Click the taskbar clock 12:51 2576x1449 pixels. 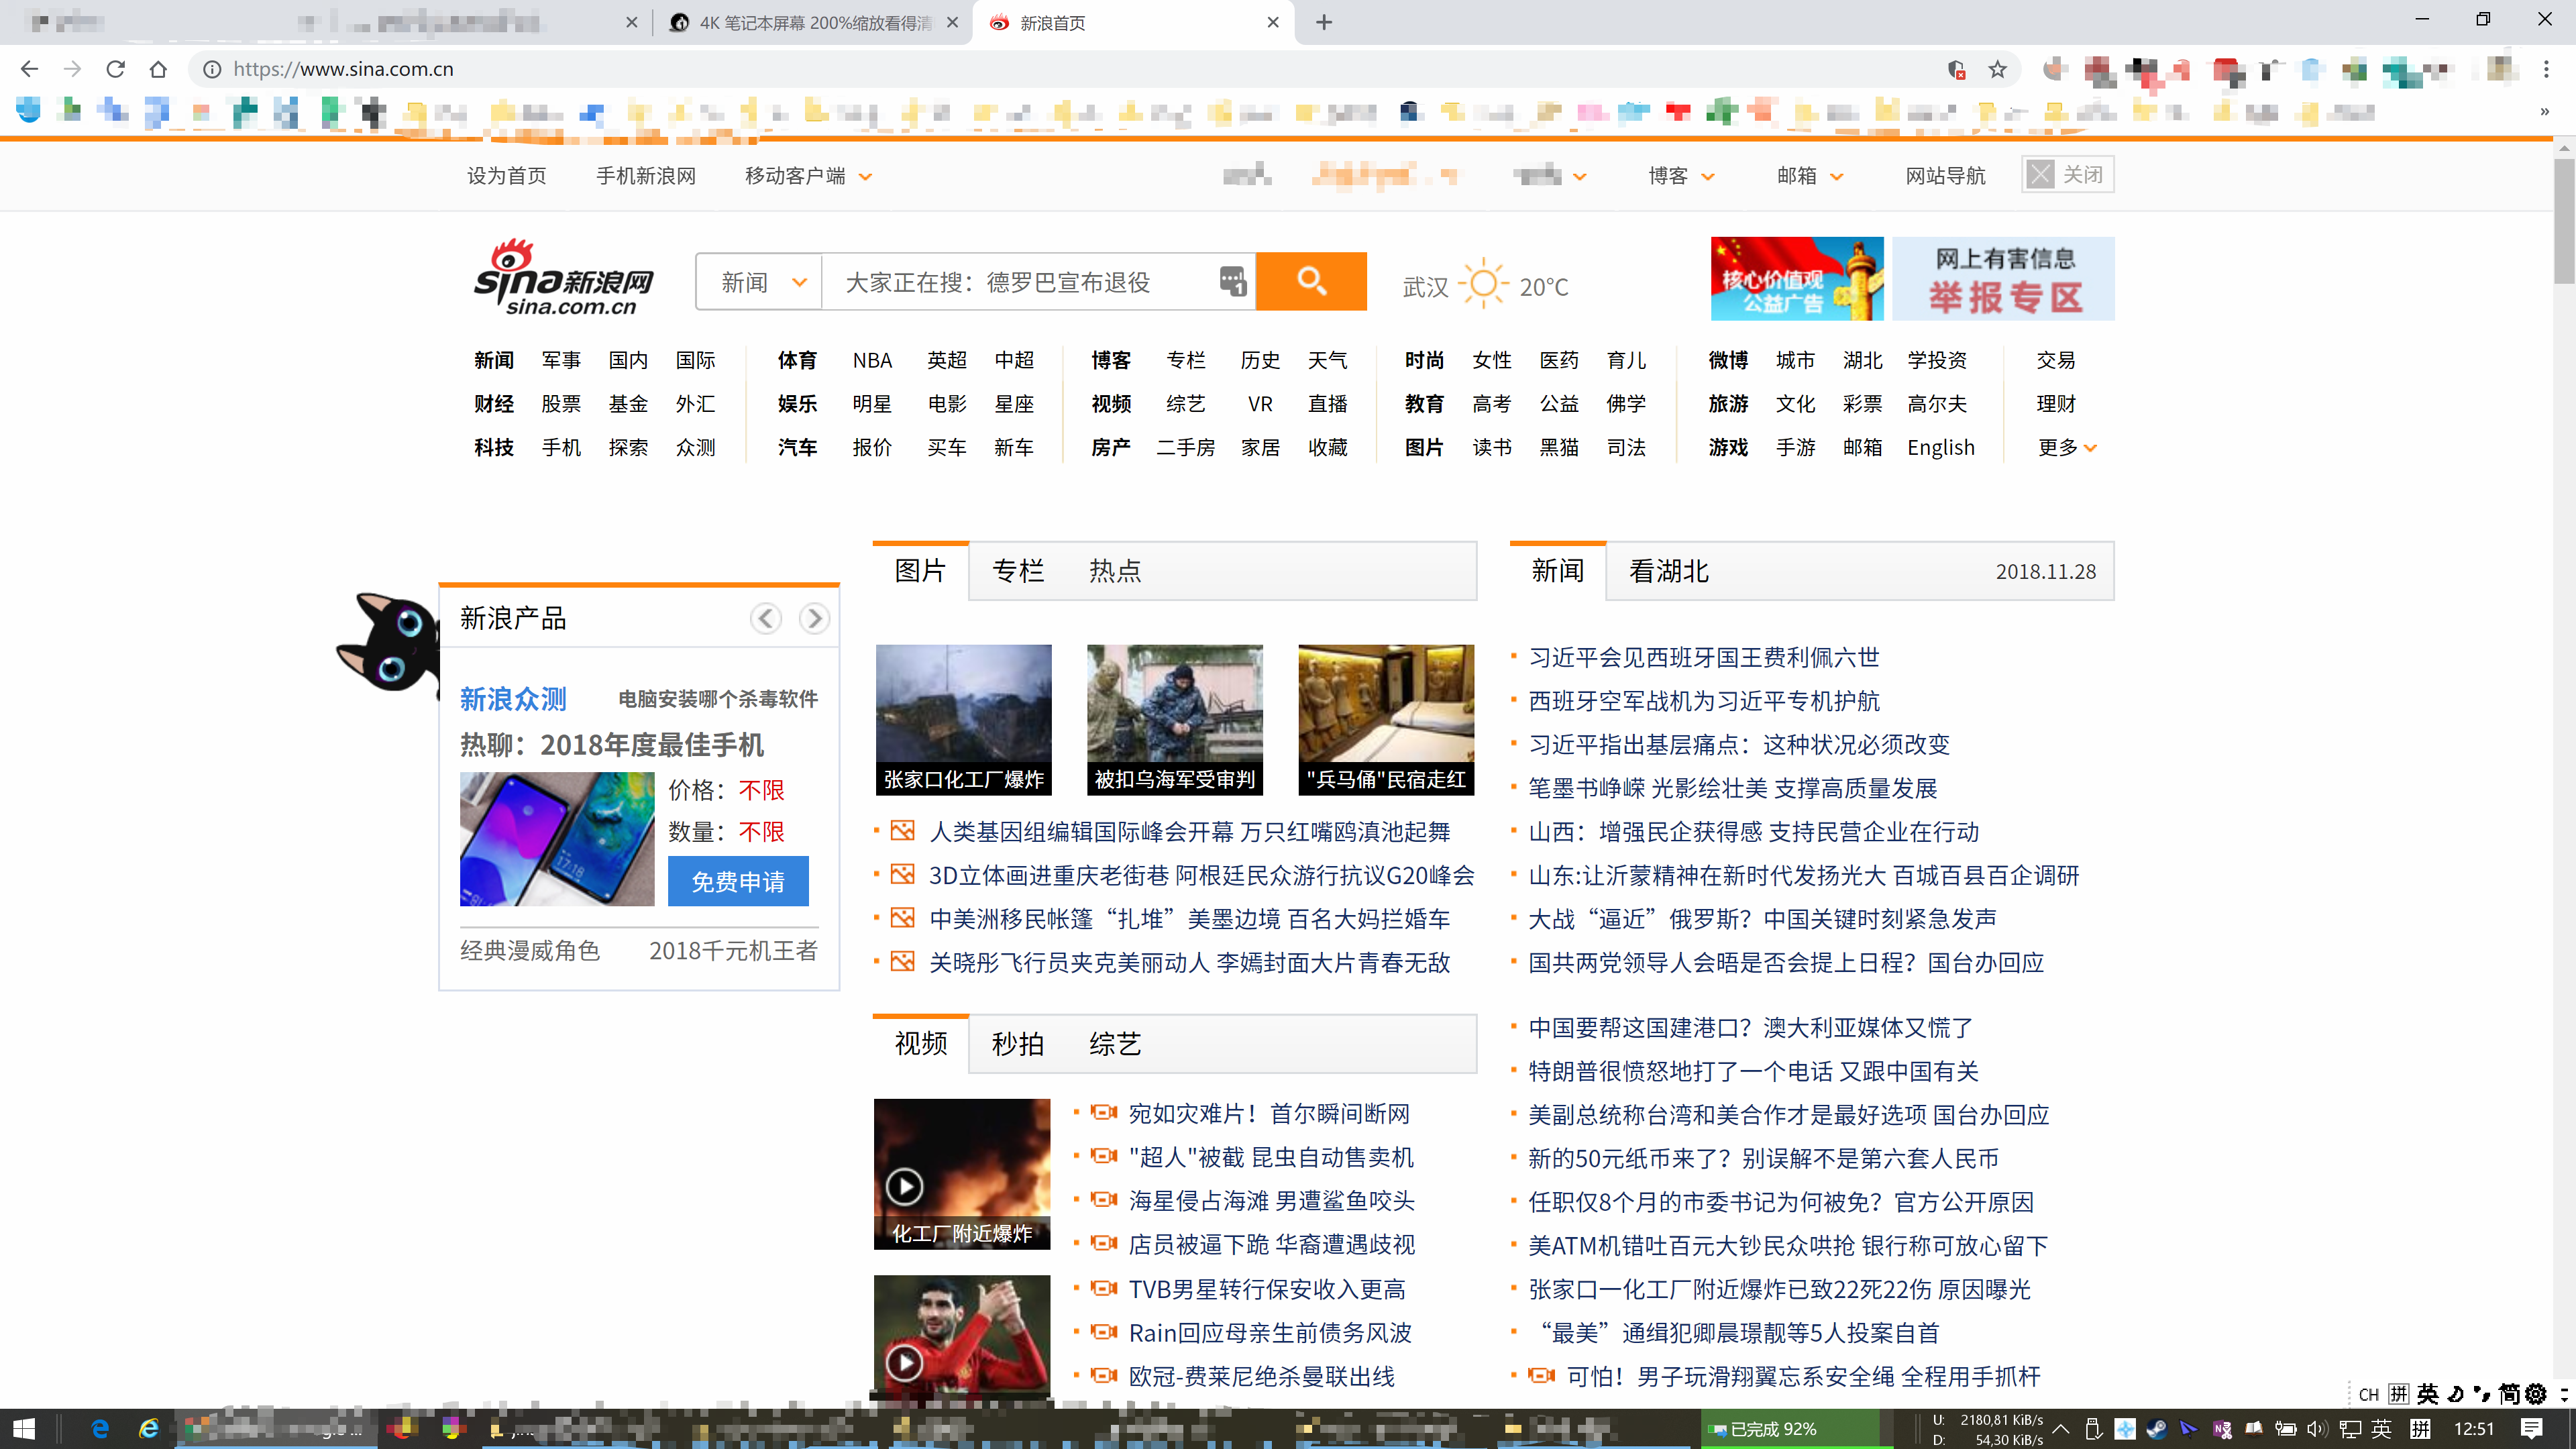coord(2474,1429)
